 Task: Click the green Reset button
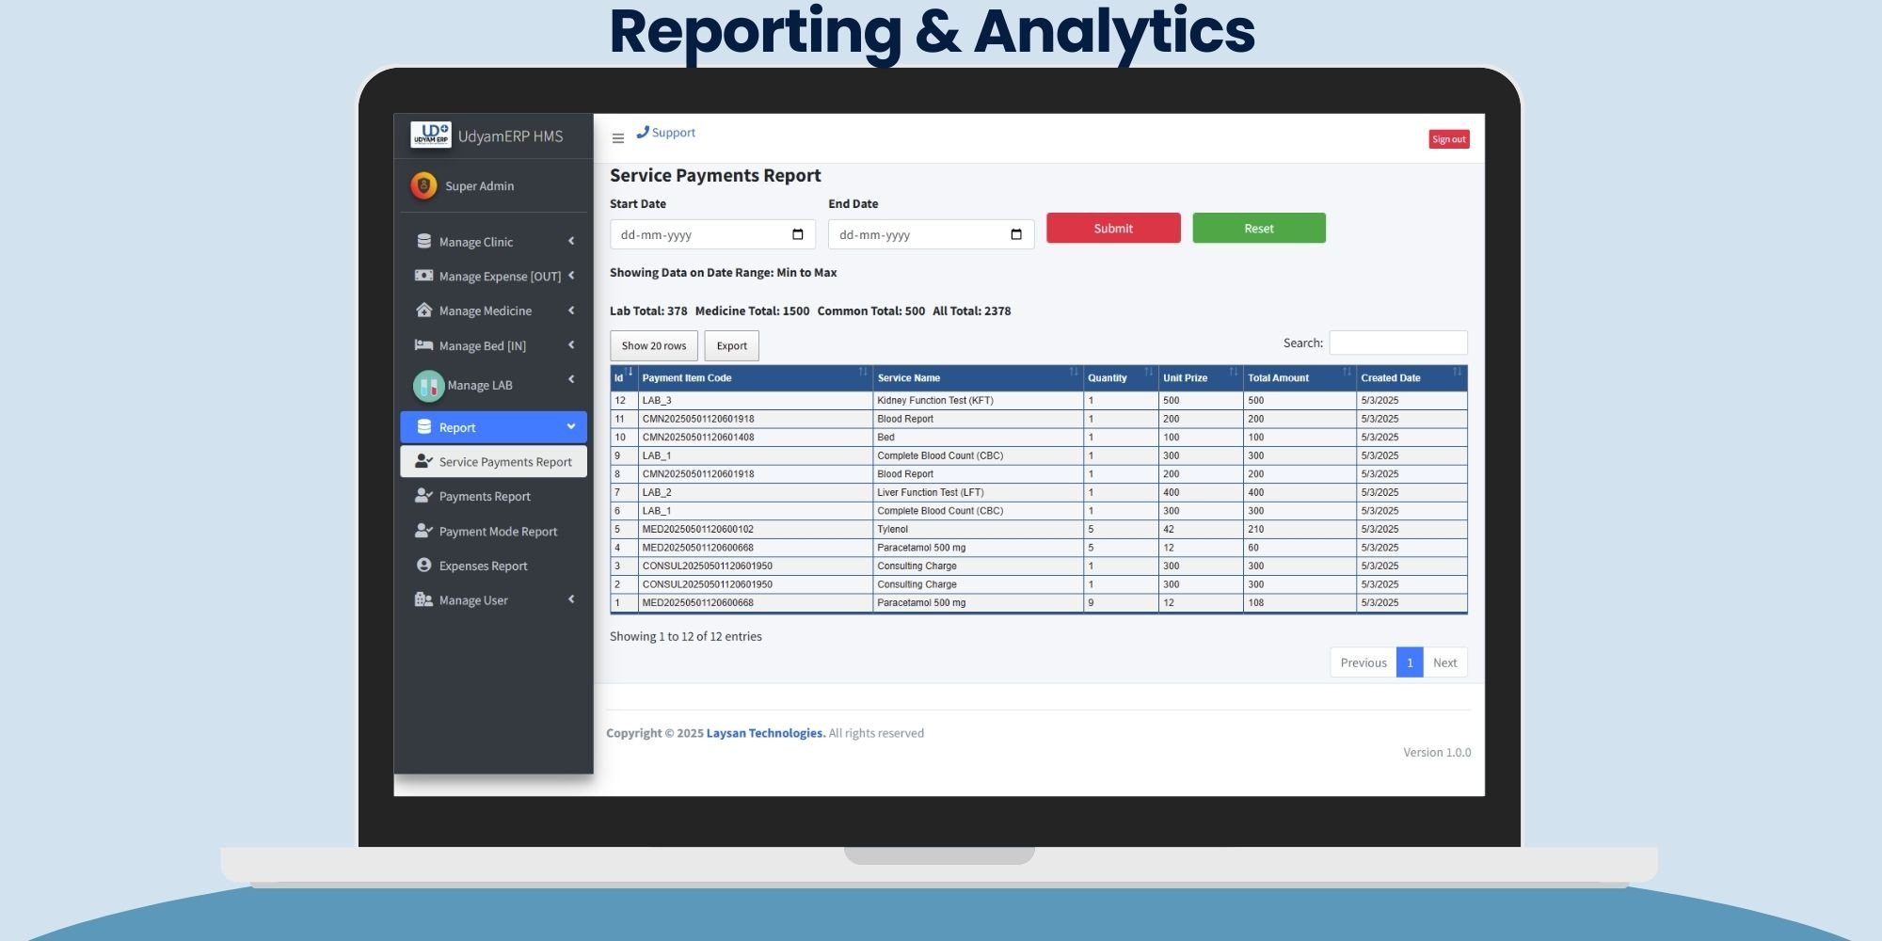coord(1258,228)
